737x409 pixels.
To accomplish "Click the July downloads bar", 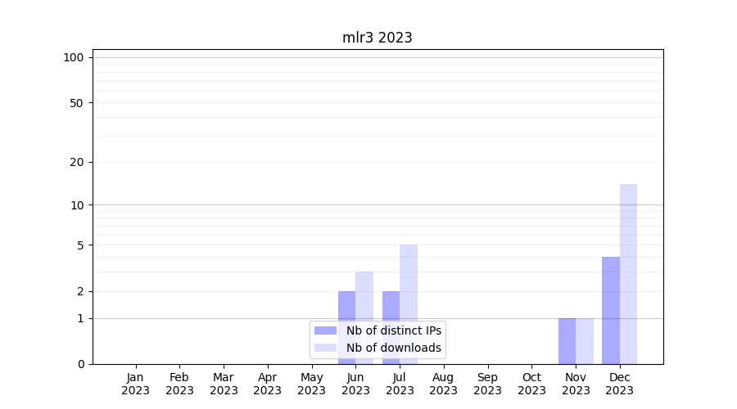I will point(409,282).
